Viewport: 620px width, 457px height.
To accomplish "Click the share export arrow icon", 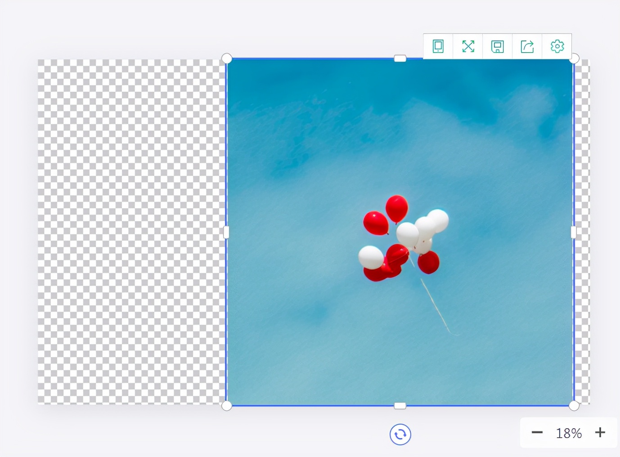I will pyautogui.click(x=527, y=46).
